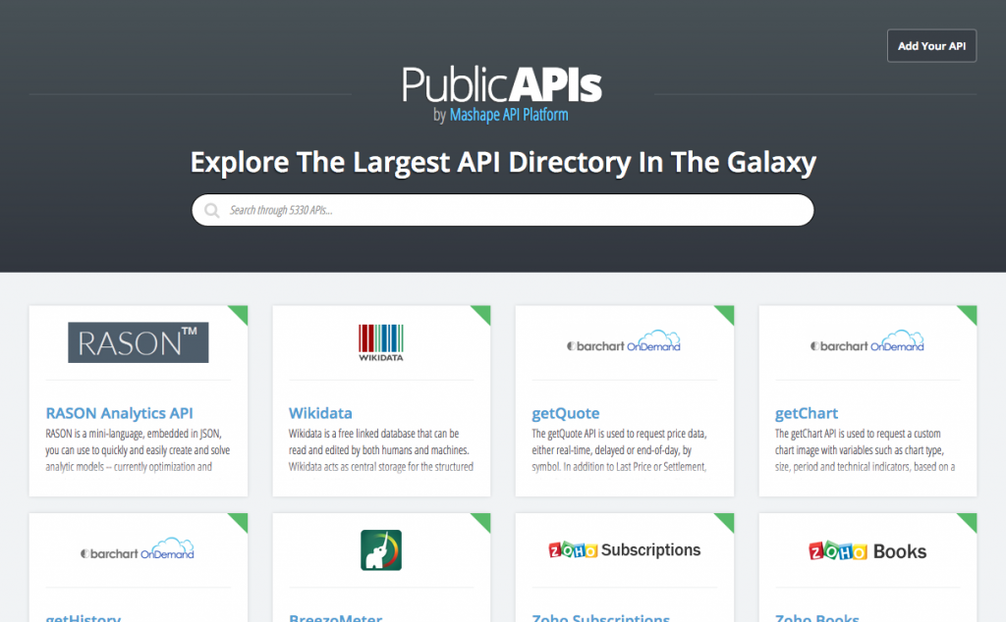The image size is (1006, 622).
Task: Click the green corner ribbon on getChart card
Action: click(970, 313)
